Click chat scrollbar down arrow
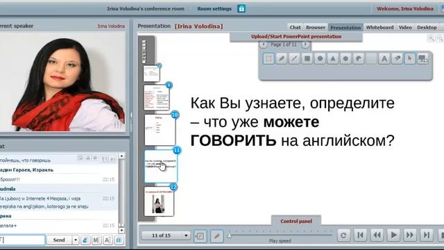Image resolution: width=444 pixels, height=250 pixels. coord(121,231)
